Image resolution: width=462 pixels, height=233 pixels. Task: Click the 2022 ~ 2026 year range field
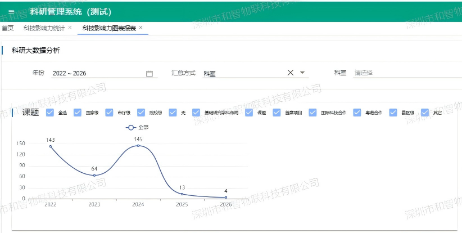click(x=105, y=73)
